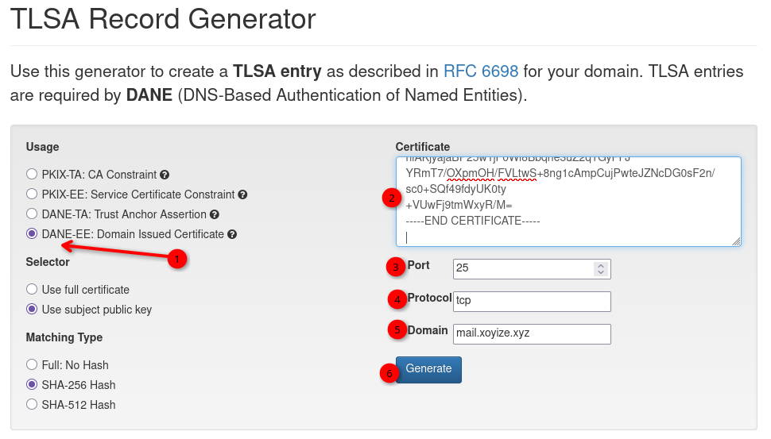Click red step marker number 2

pos(389,198)
